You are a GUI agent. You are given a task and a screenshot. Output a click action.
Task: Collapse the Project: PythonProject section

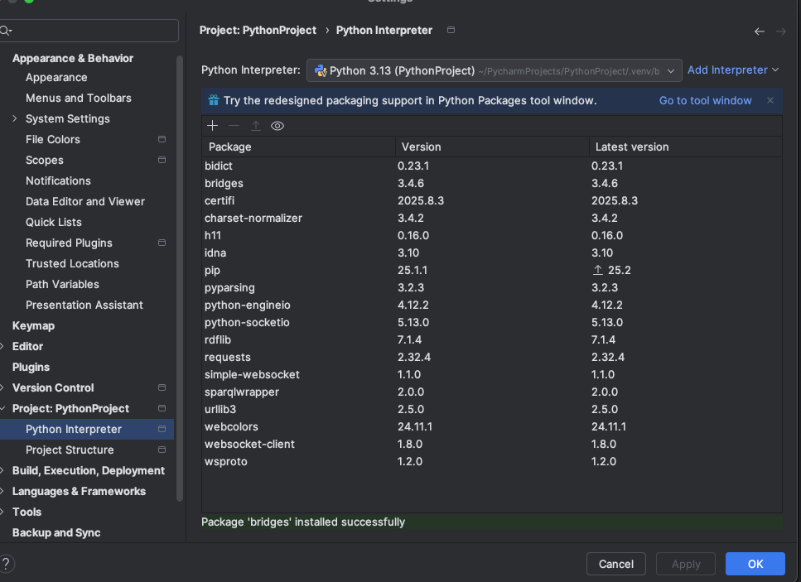[x=2, y=408]
